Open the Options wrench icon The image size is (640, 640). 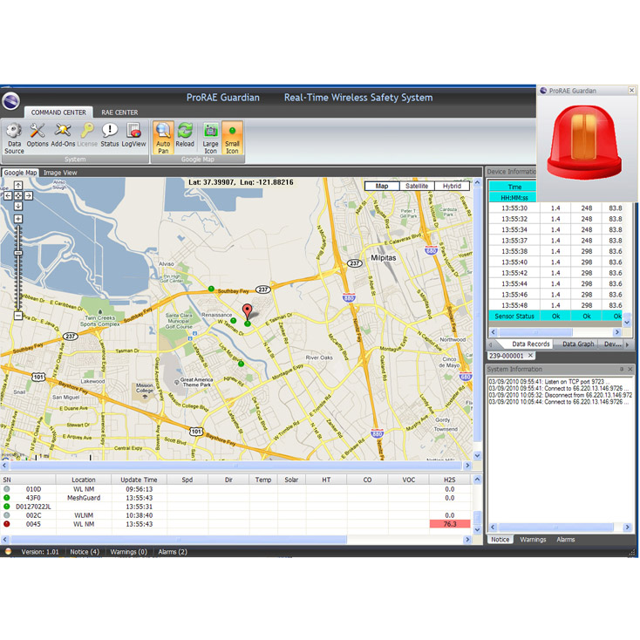pos(37,135)
